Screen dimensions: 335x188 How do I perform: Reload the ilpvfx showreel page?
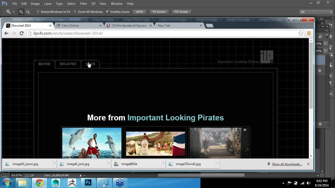pyautogui.click(x=21, y=33)
